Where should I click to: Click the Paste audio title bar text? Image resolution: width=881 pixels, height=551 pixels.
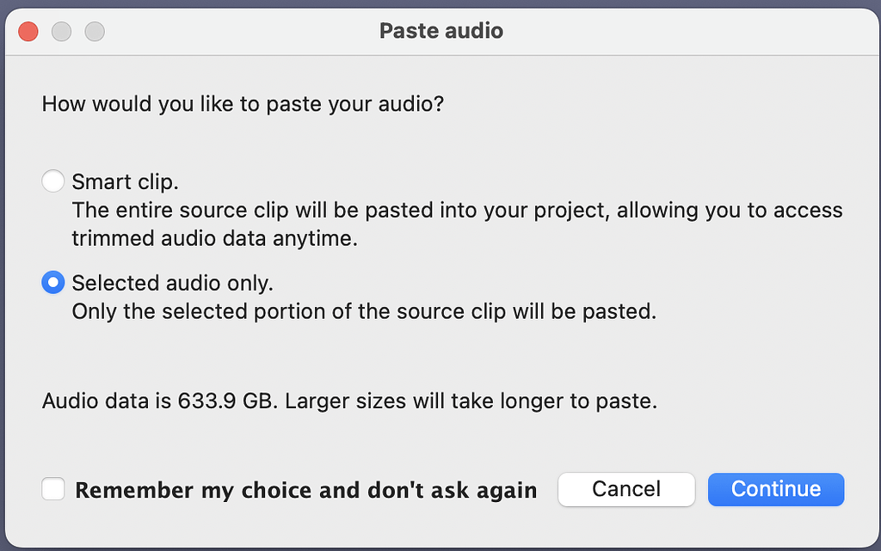pyautogui.click(x=440, y=31)
